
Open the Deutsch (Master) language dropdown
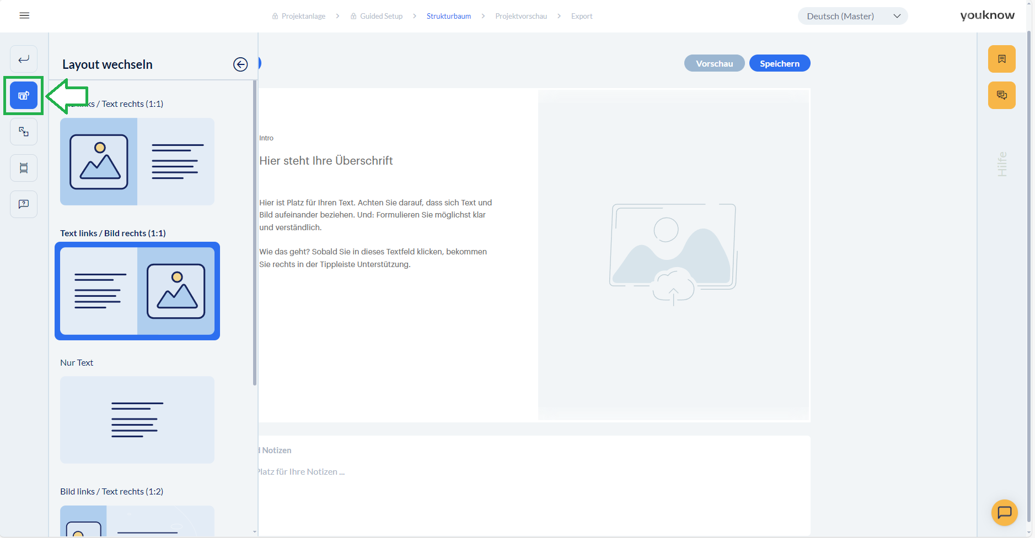point(852,16)
